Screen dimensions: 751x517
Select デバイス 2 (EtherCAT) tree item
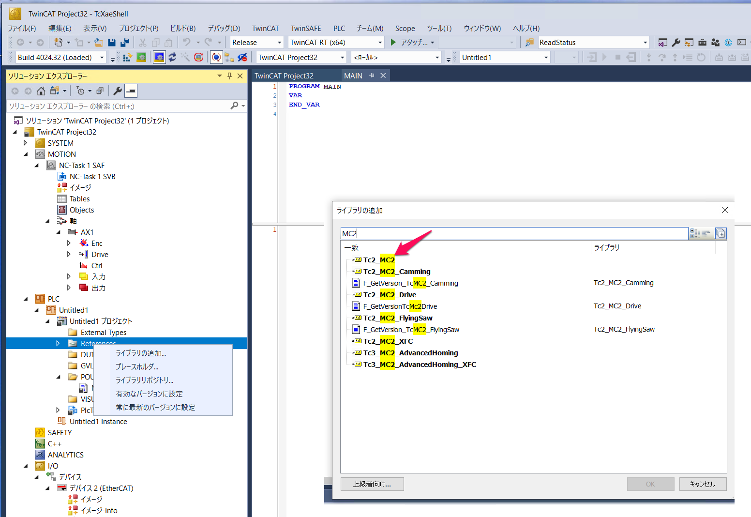click(101, 488)
